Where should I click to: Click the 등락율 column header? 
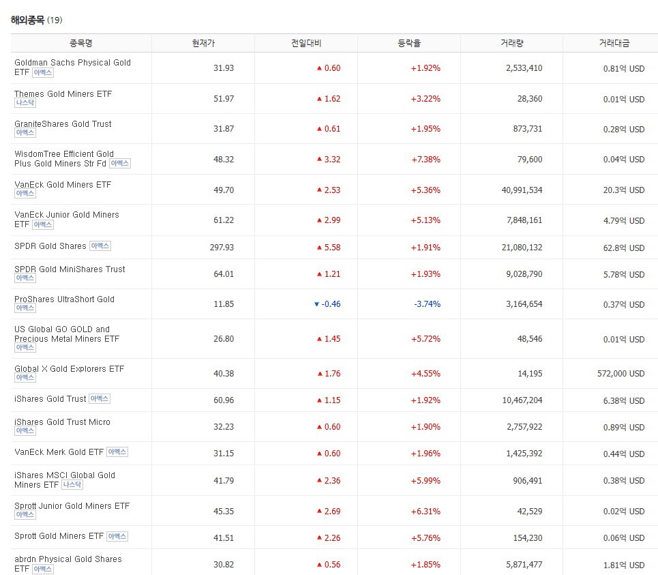pyautogui.click(x=409, y=43)
